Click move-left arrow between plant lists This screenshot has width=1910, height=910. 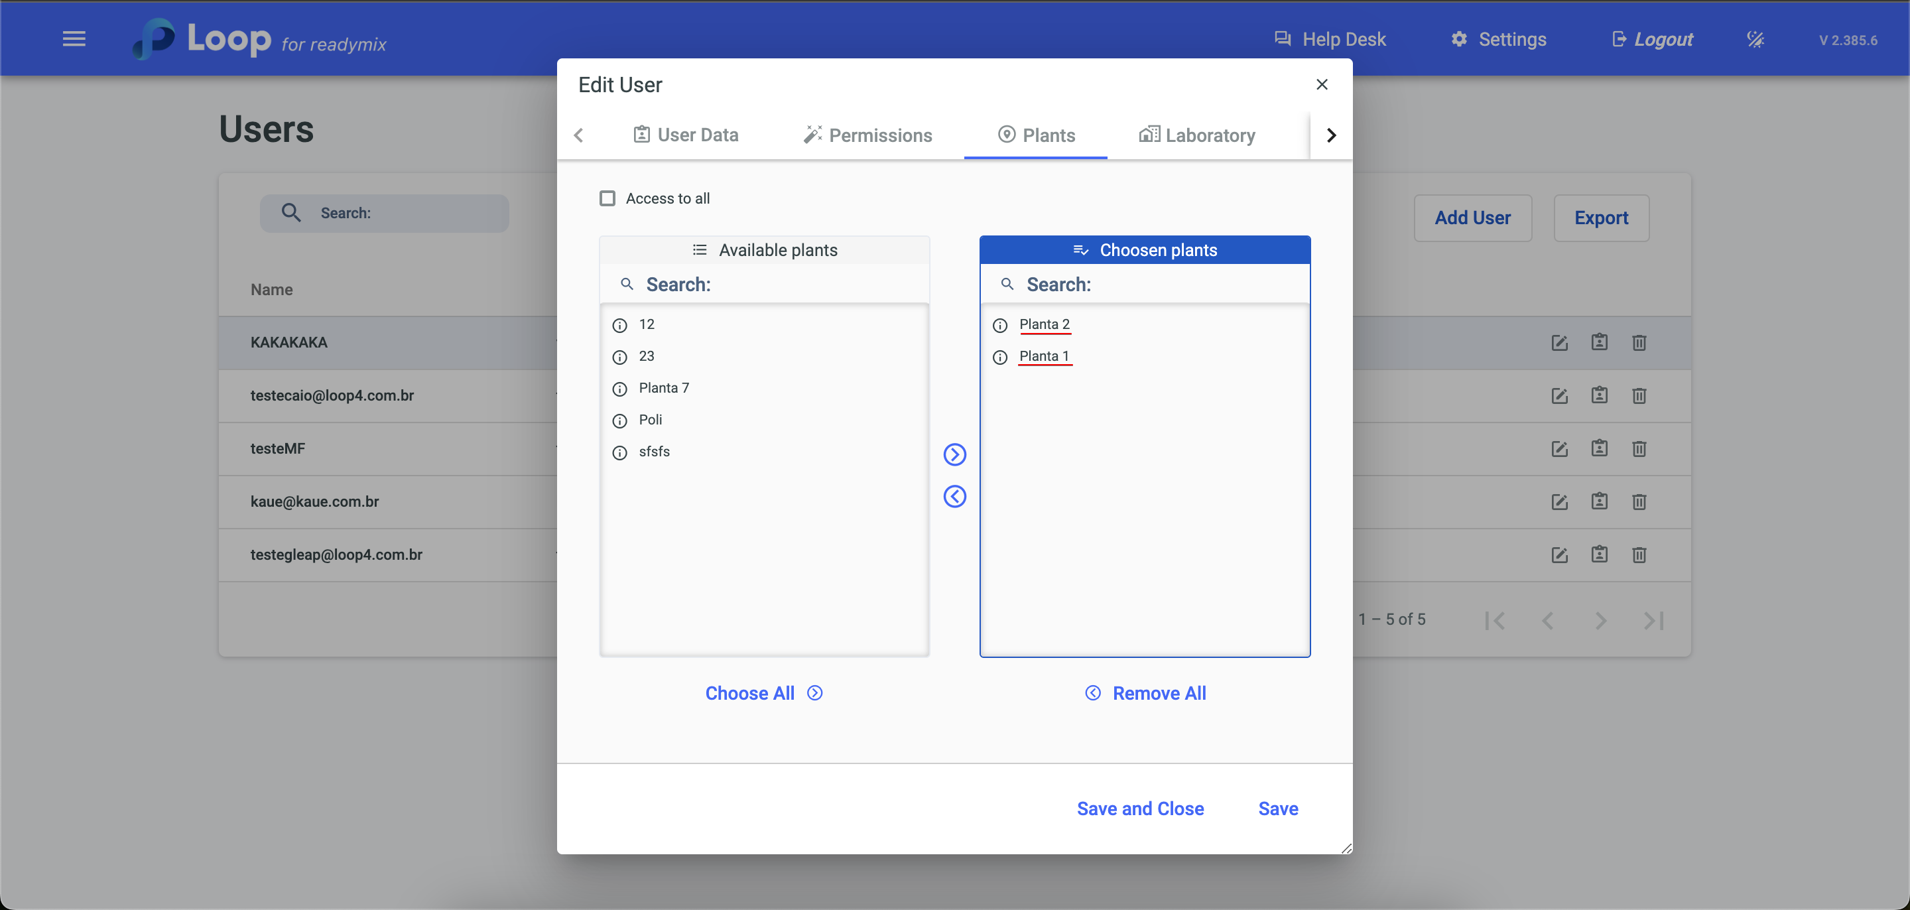tap(954, 496)
